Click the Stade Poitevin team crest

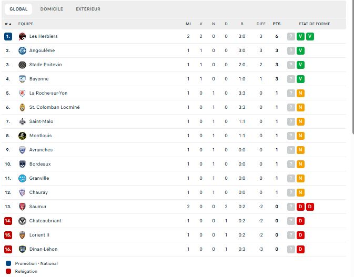tap(22, 65)
